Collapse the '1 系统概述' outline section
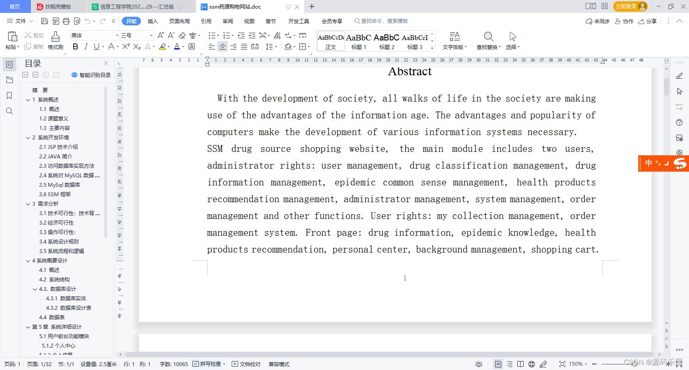Screen dimensions: 689x370 (x=28, y=100)
